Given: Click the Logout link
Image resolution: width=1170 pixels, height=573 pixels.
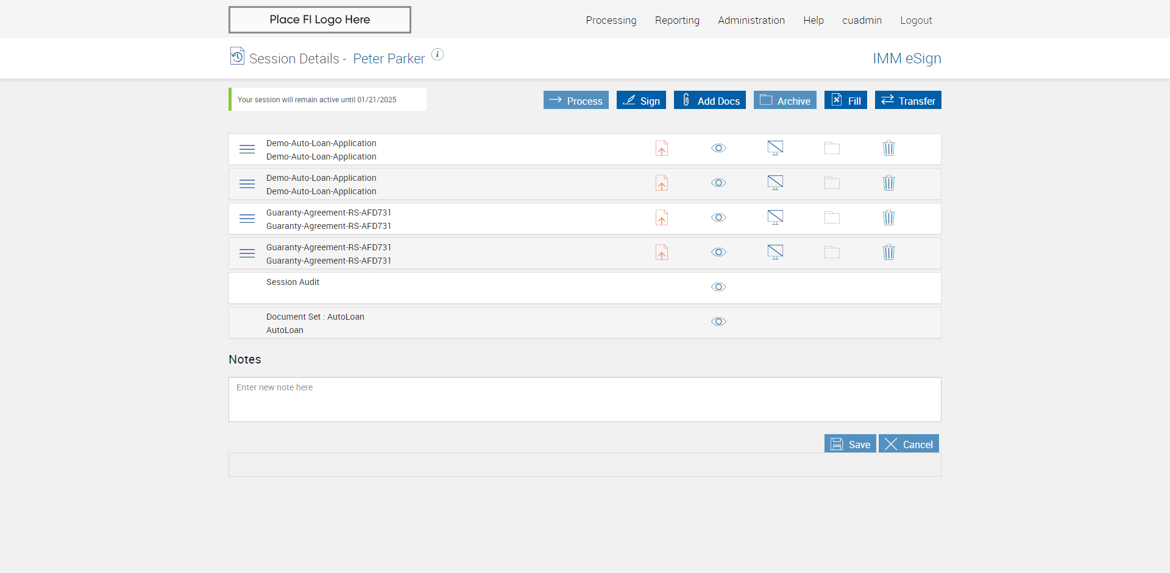Looking at the screenshot, I should click(916, 20).
